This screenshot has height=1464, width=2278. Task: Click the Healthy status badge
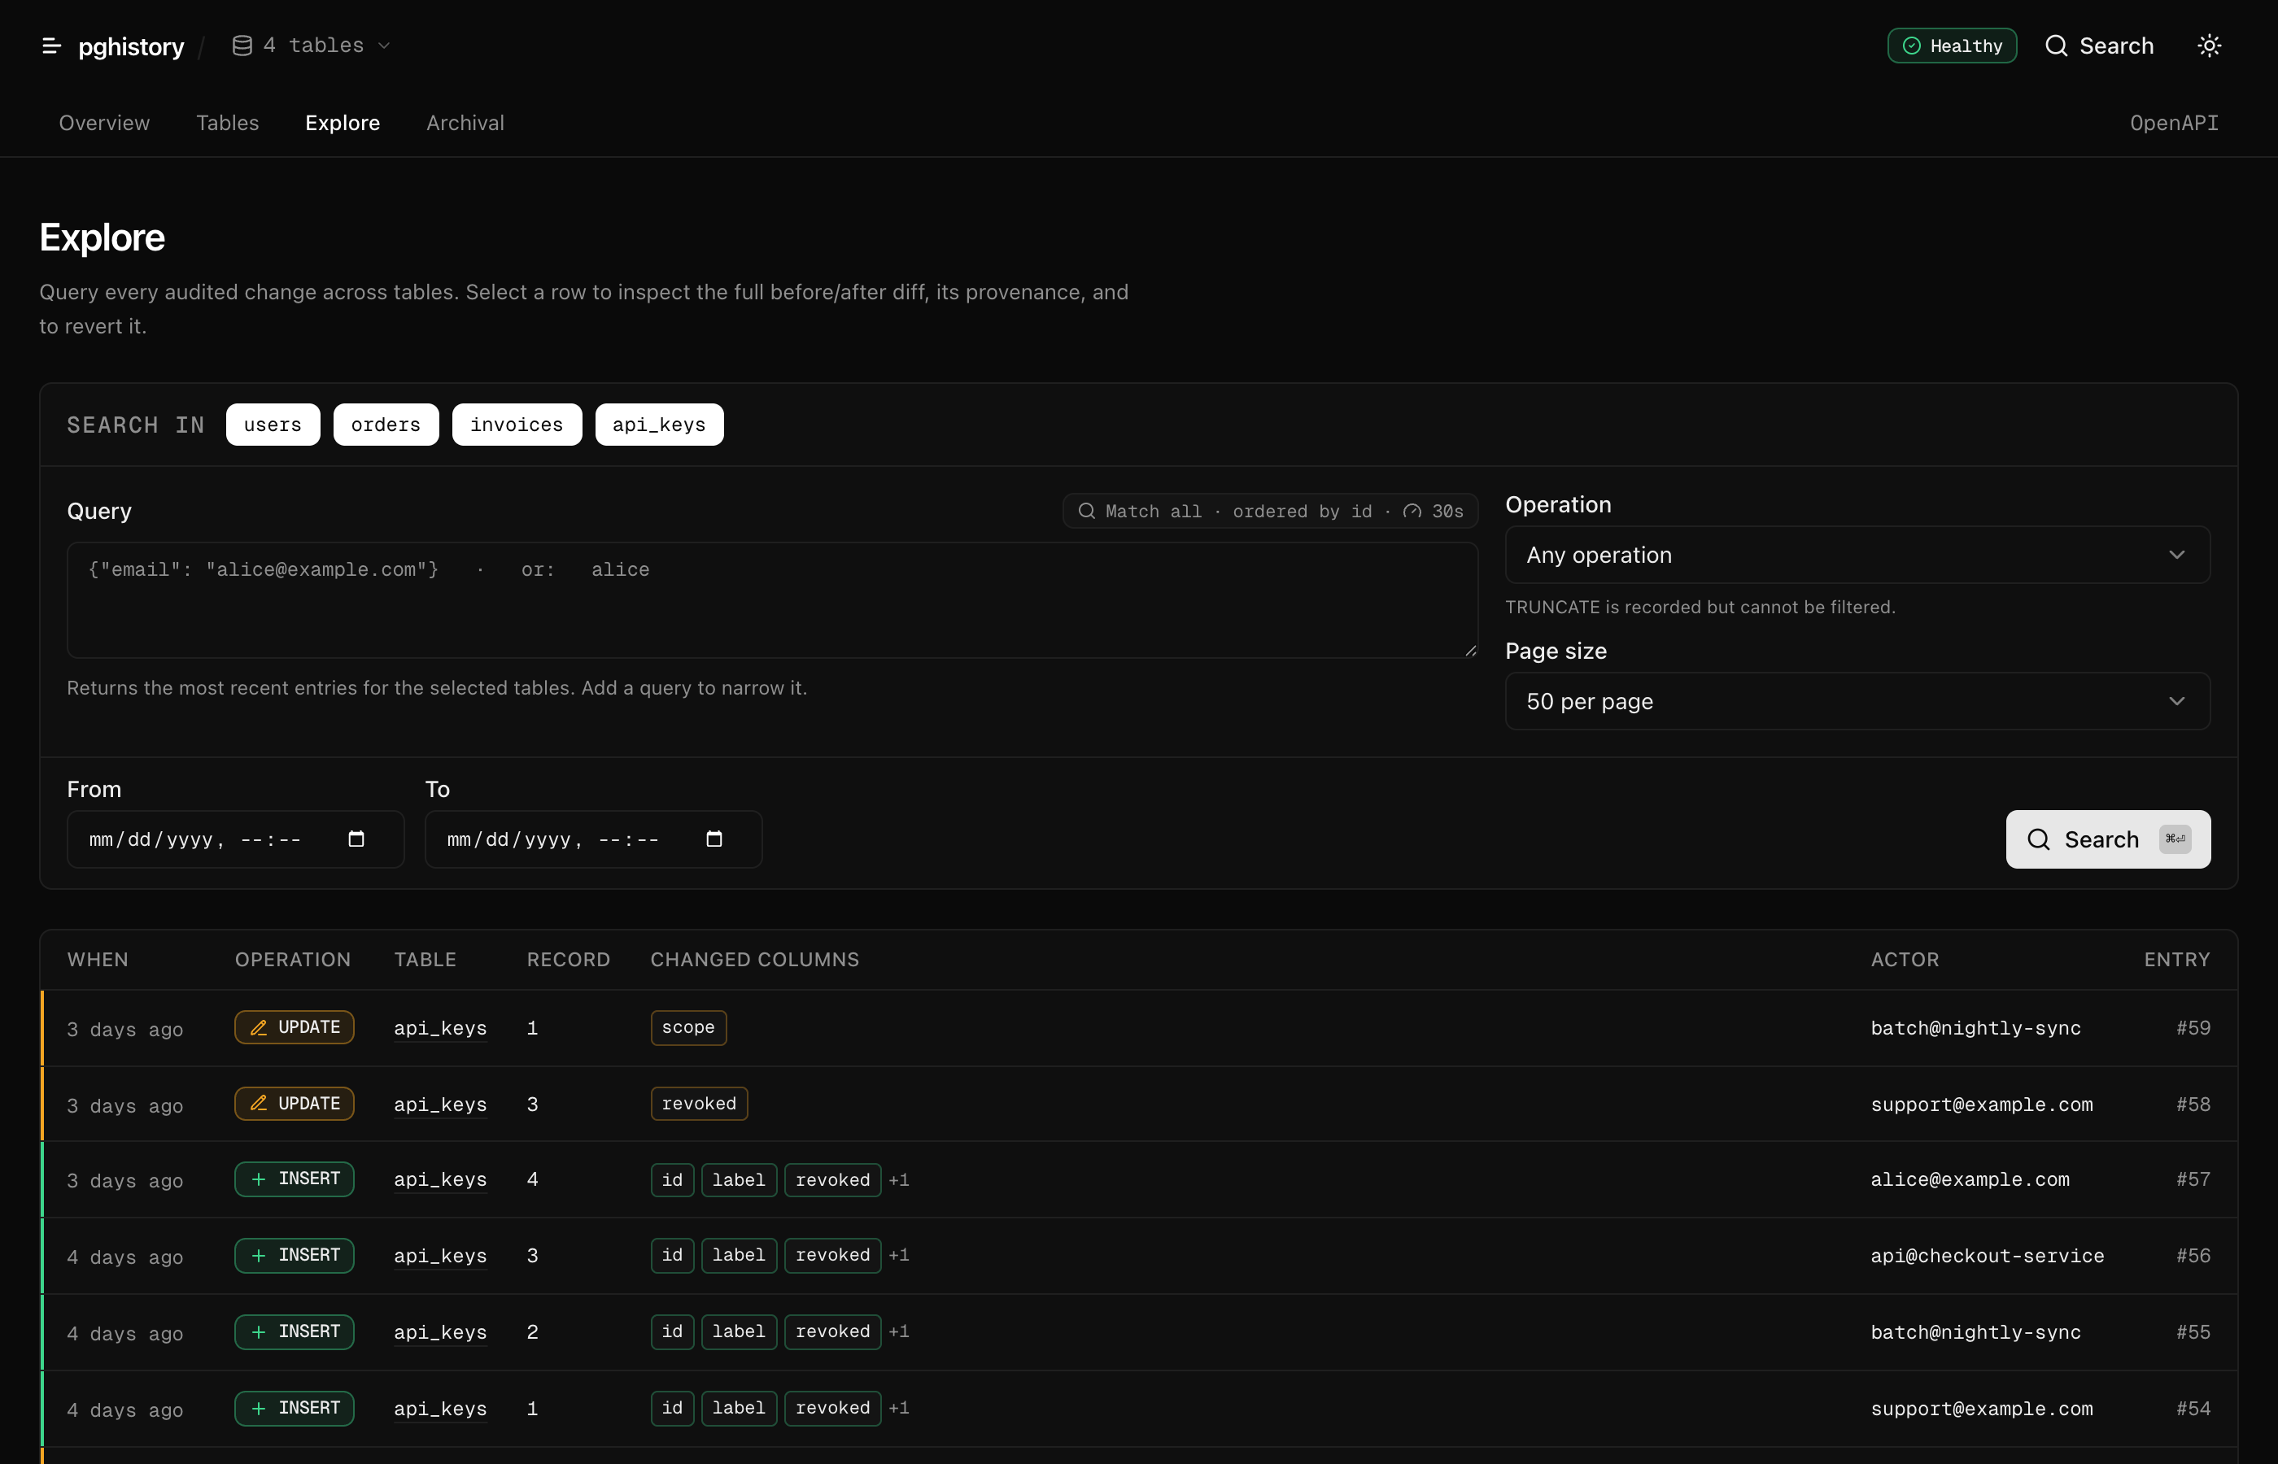pos(1952,46)
